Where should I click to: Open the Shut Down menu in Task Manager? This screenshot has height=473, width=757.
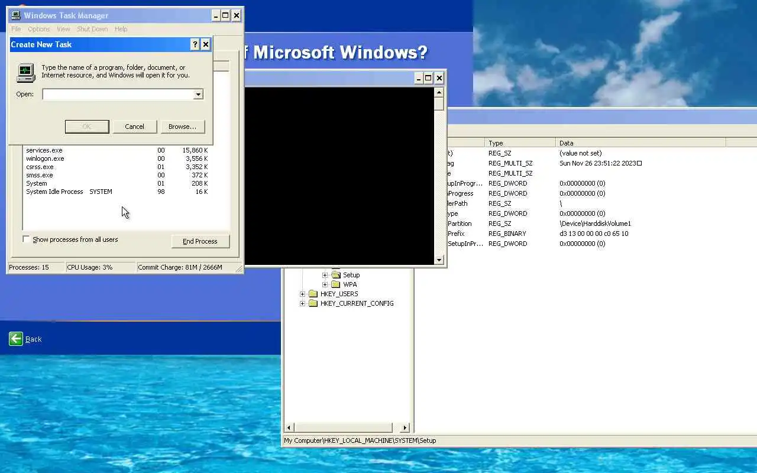pos(92,29)
